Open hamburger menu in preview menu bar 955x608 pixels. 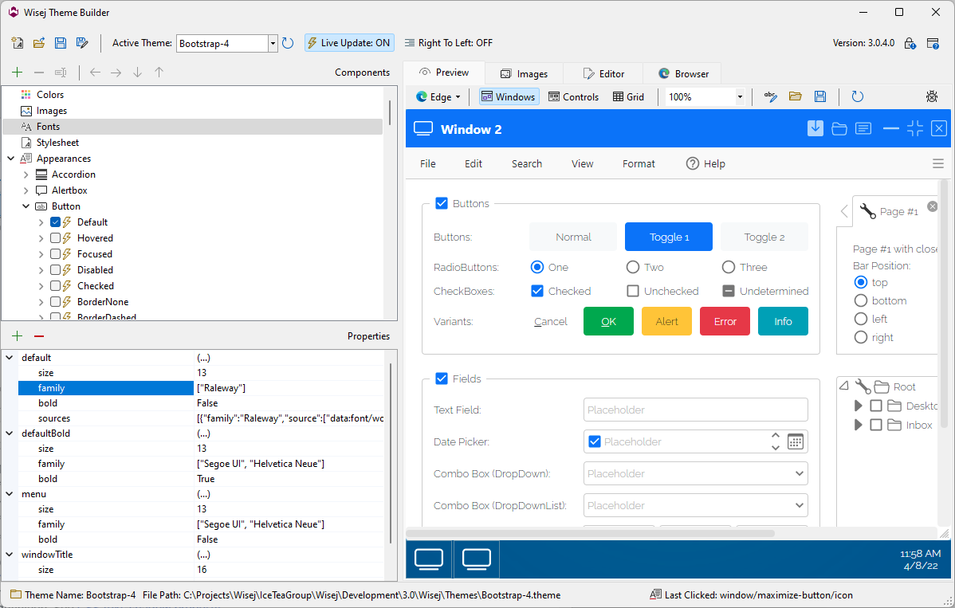pos(938,163)
